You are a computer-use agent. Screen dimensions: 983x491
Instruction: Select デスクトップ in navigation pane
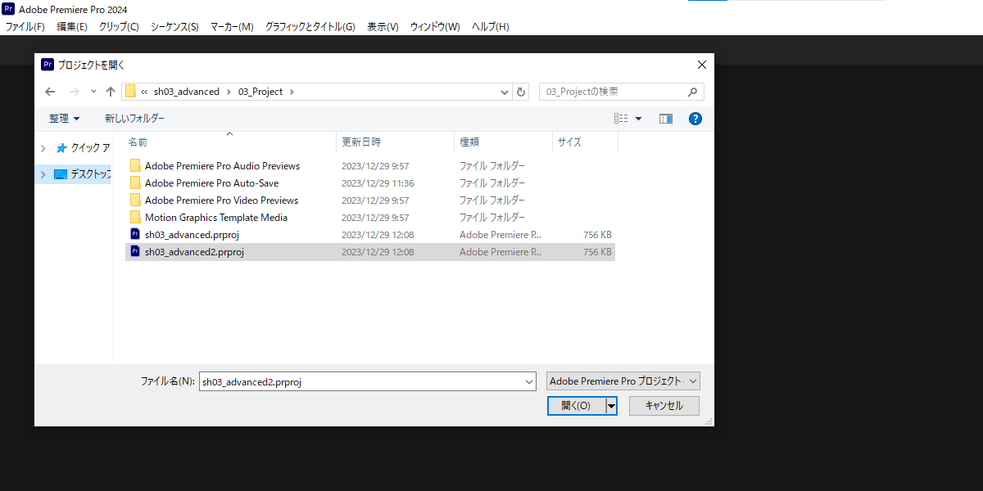[x=82, y=174]
